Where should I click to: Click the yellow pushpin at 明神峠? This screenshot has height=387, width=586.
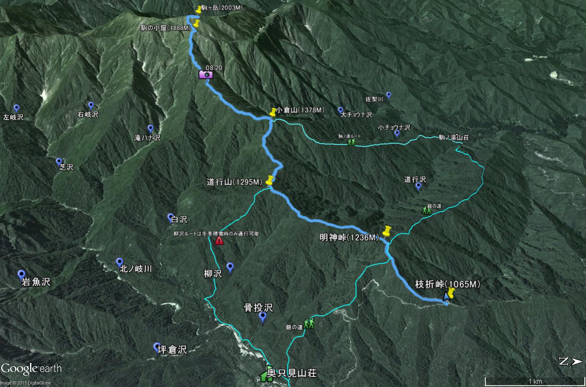387,232
